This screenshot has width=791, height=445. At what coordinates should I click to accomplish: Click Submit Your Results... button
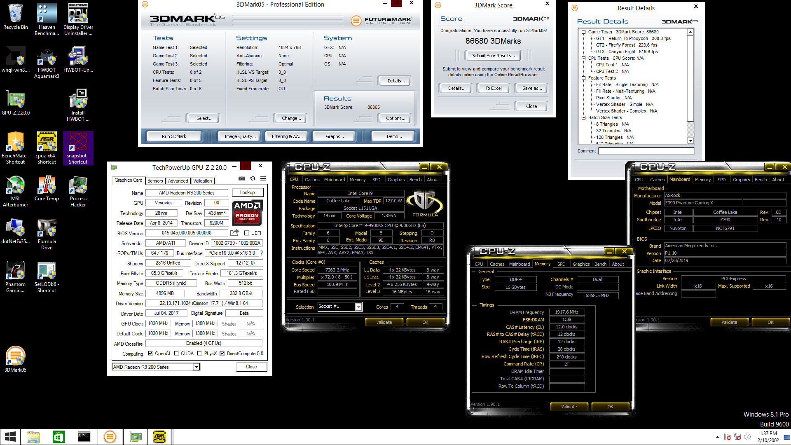pos(493,56)
